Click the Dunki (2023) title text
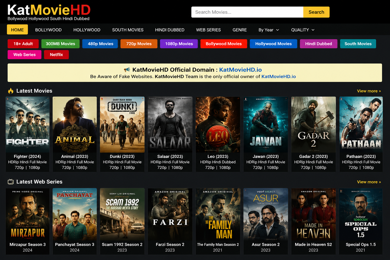This screenshot has height=260, width=390. (x=122, y=156)
